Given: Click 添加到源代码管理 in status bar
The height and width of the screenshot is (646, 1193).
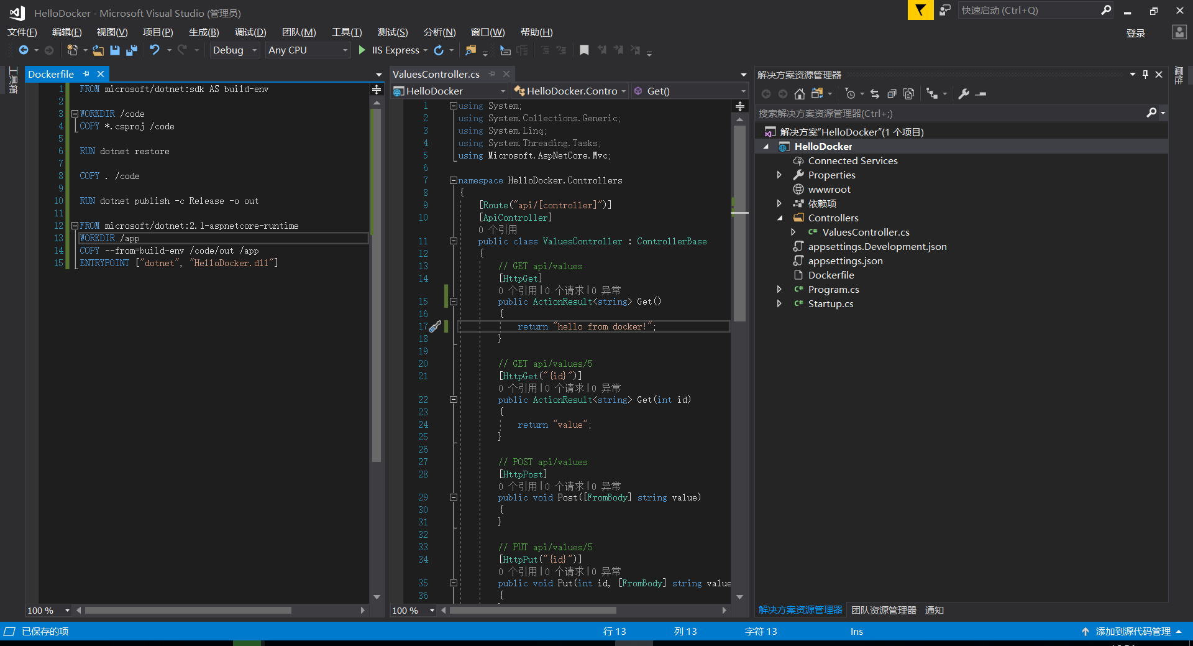Looking at the screenshot, I should [x=1133, y=631].
